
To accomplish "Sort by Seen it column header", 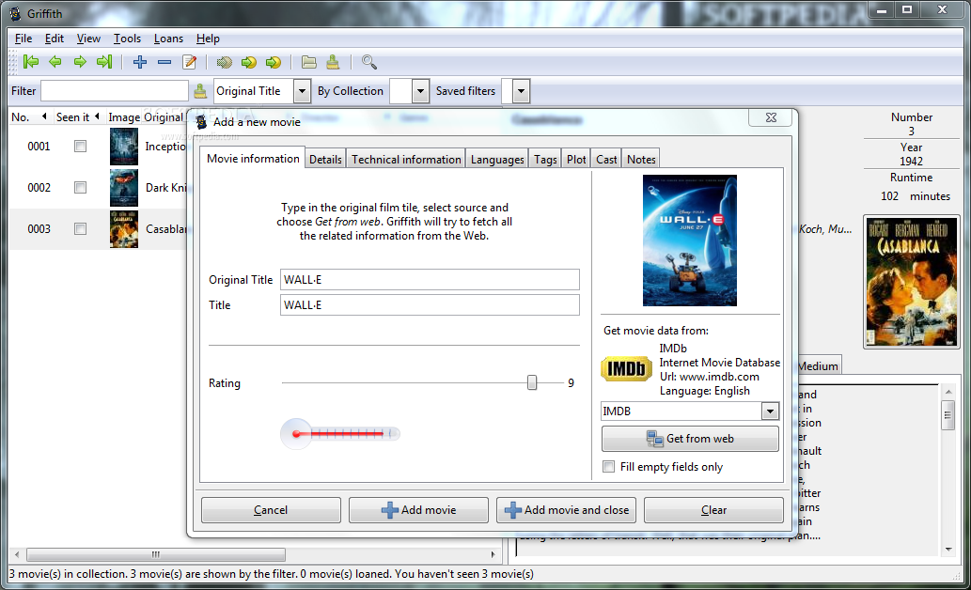I will (x=77, y=117).
